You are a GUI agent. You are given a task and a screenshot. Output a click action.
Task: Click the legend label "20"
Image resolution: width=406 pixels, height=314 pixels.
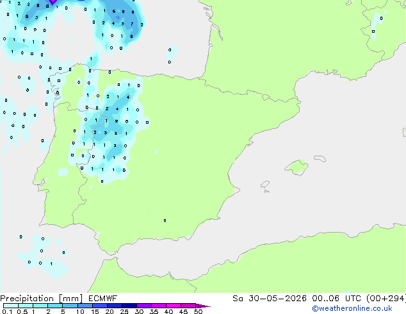coord(110,311)
